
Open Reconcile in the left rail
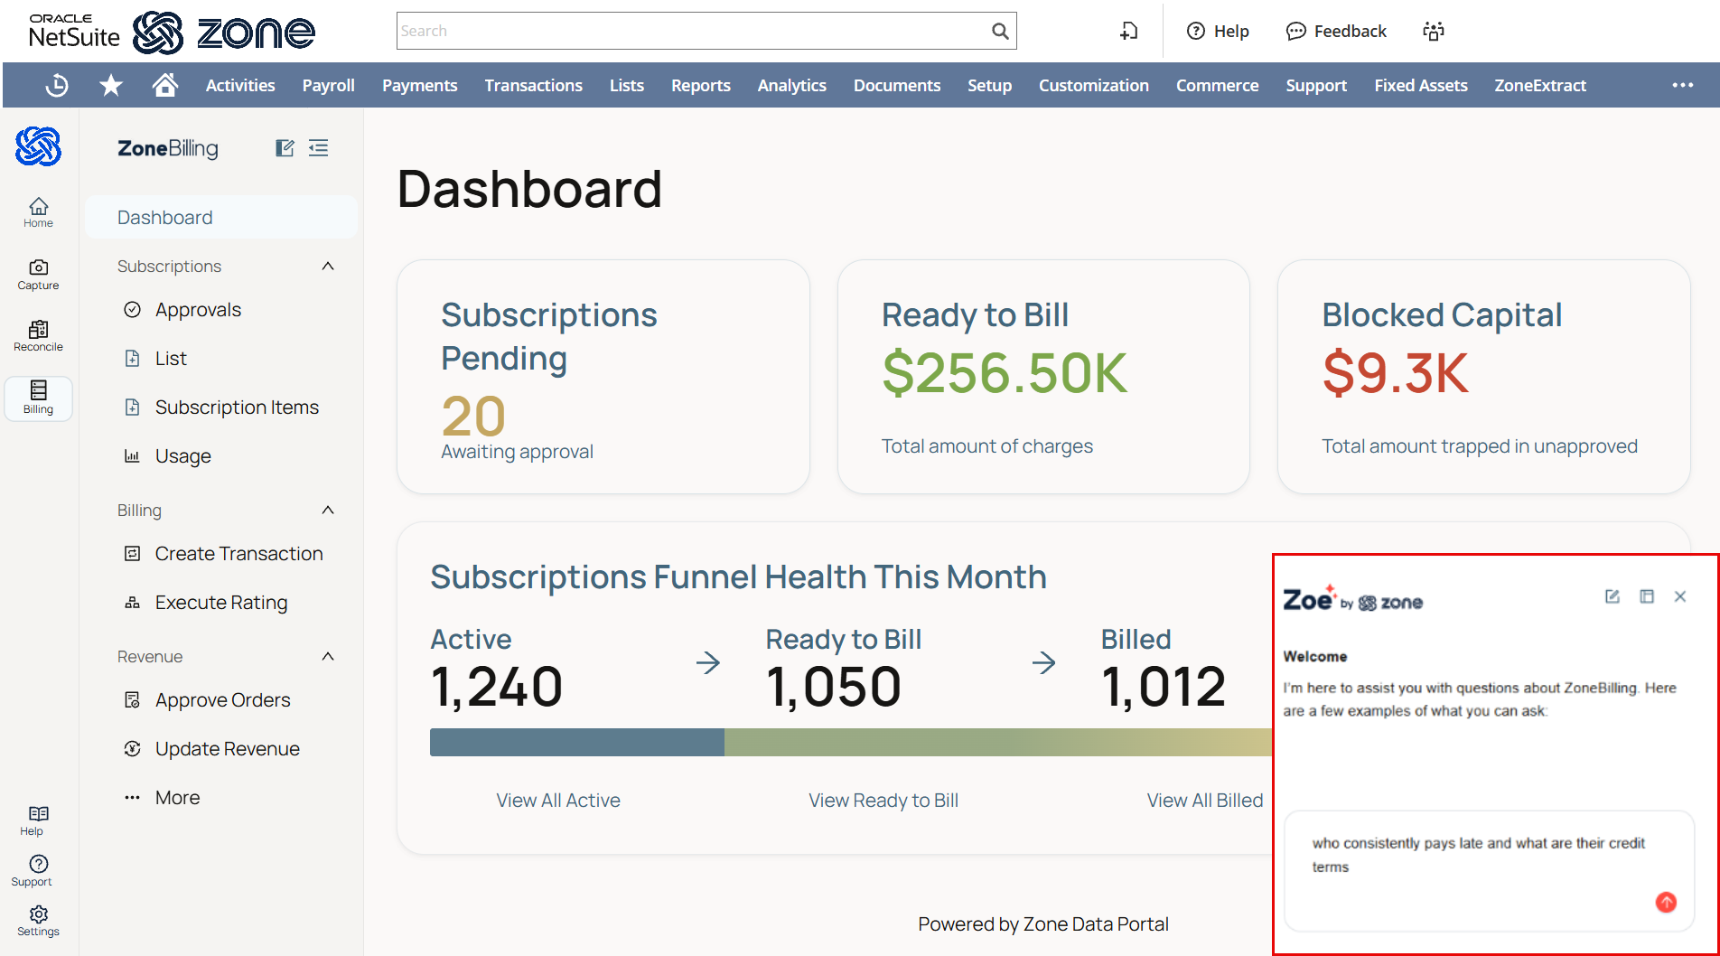[38, 336]
